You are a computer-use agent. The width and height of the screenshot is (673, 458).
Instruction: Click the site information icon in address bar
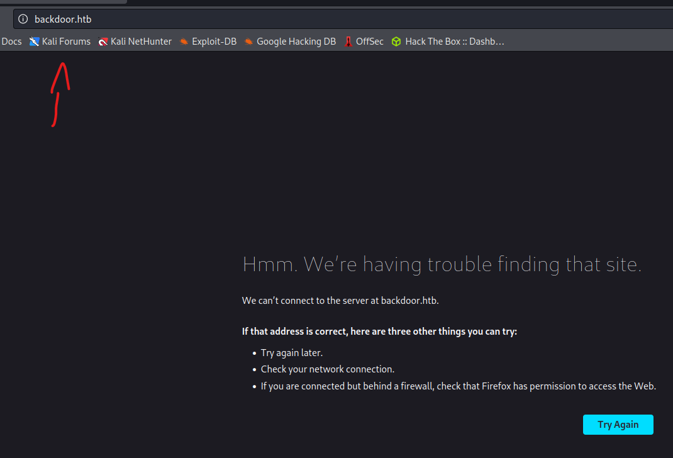click(23, 19)
